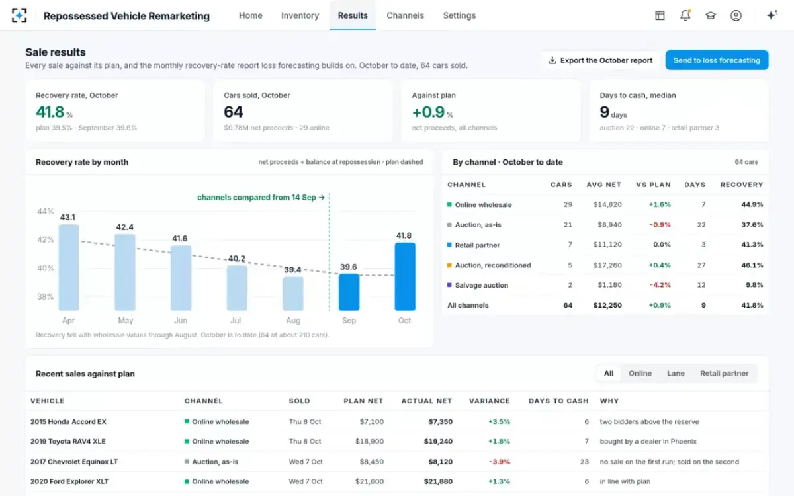Sort recent sales by VEHICLE header
Image resolution: width=794 pixels, height=496 pixels.
pyautogui.click(x=48, y=401)
